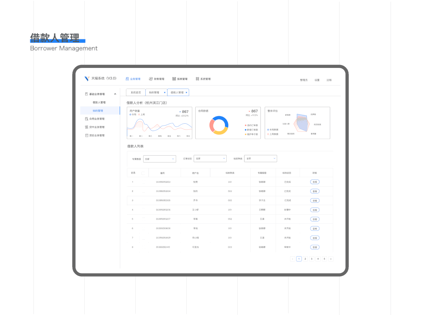Click 查看 for record 00399293204

(x=315, y=191)
